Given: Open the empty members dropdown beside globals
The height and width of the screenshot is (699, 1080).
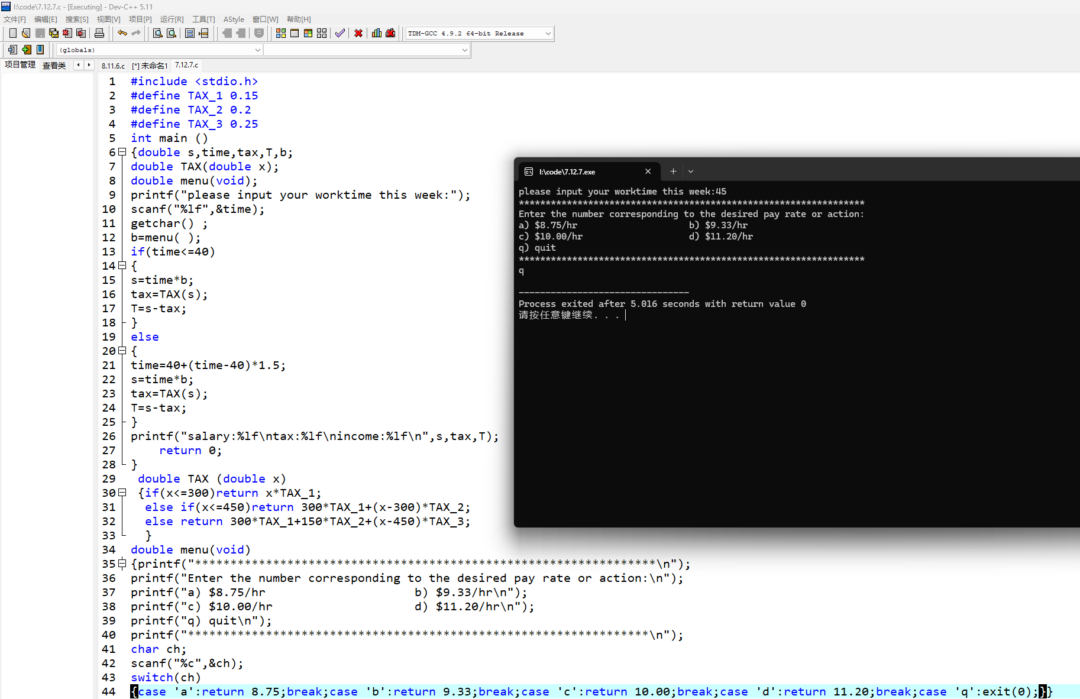Looking at the screenshot, I should tap(367, 50).
